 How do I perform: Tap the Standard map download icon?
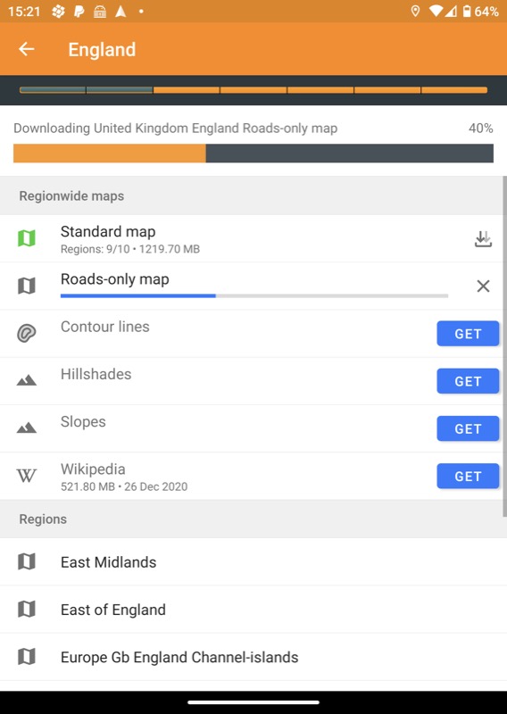click(x=483, y=238)
